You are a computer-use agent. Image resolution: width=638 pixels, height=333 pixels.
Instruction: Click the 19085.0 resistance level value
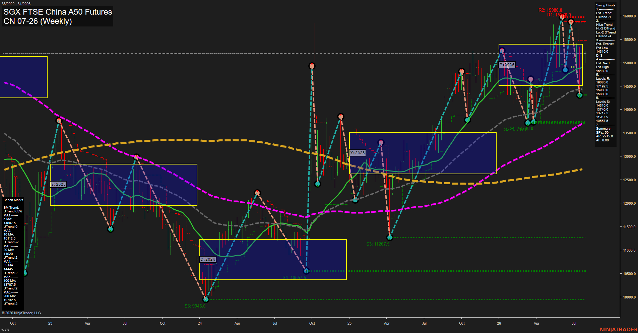click(x=602, y=82)
